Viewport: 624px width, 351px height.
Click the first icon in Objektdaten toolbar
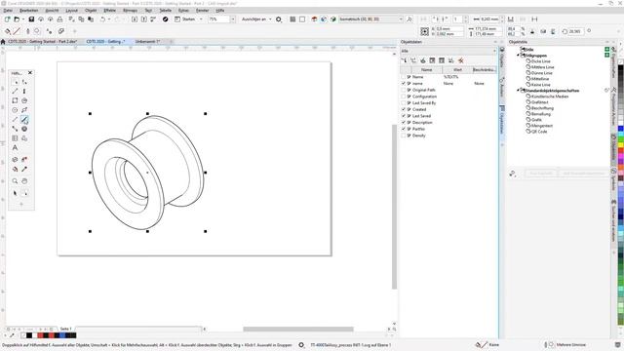click(404, 60)
